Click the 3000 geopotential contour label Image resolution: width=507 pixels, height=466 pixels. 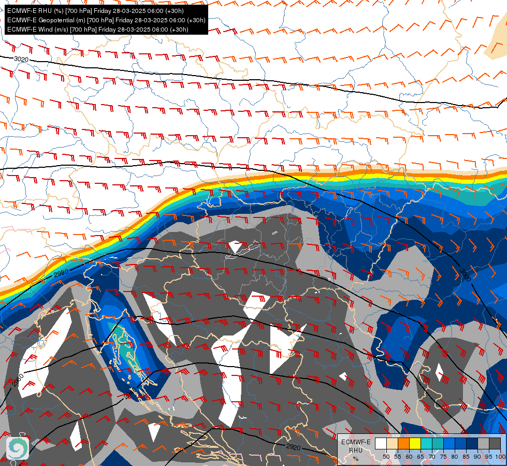pos(465,275)
